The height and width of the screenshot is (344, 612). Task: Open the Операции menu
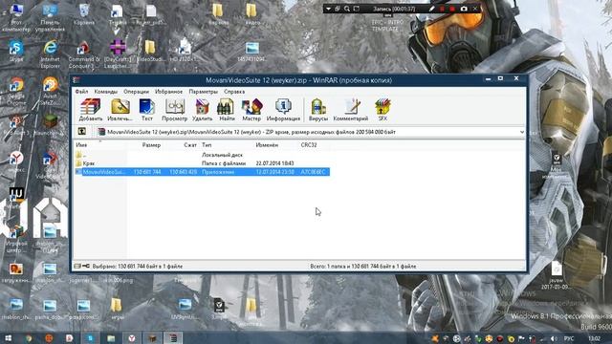tap(136, 92)
